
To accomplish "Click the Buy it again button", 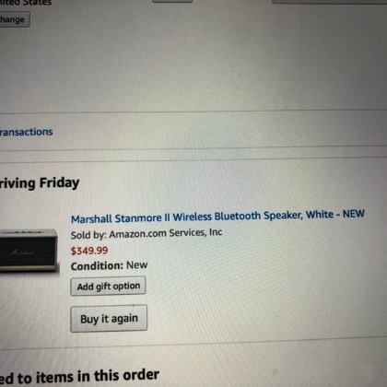I will click(x=109, y=319).
